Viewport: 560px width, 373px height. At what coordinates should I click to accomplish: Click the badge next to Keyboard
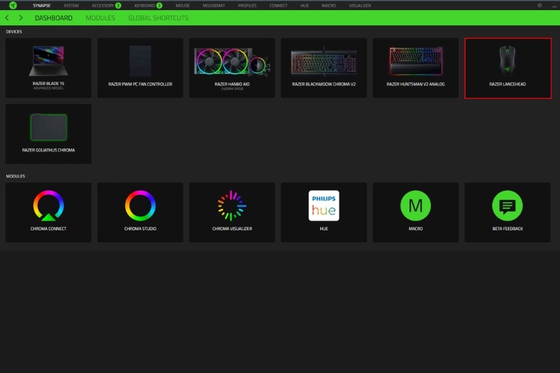coord(160,6)
